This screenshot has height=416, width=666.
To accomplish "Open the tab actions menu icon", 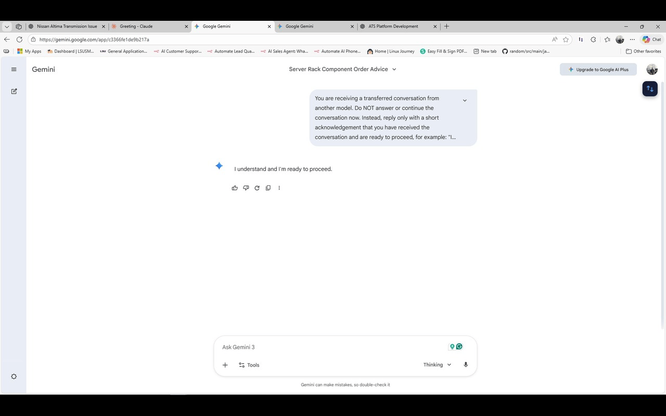I will point(7,27).
